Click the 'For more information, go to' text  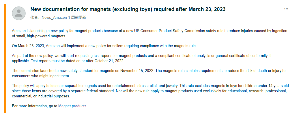tap(35, 106)
